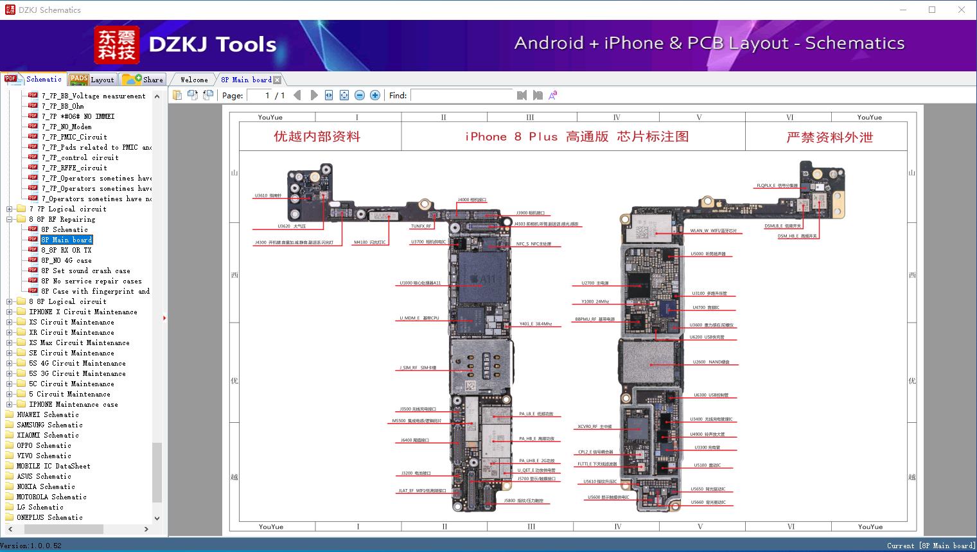Expand 5S 4G Circuit Maintenance node
977x552 pixels.
coord(10,363)
